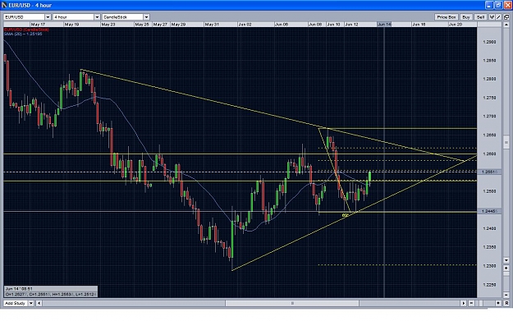Click the vertical zoom out minus button
The width and height of the screenshot is (513, 321).
click(x=506, y=295)
